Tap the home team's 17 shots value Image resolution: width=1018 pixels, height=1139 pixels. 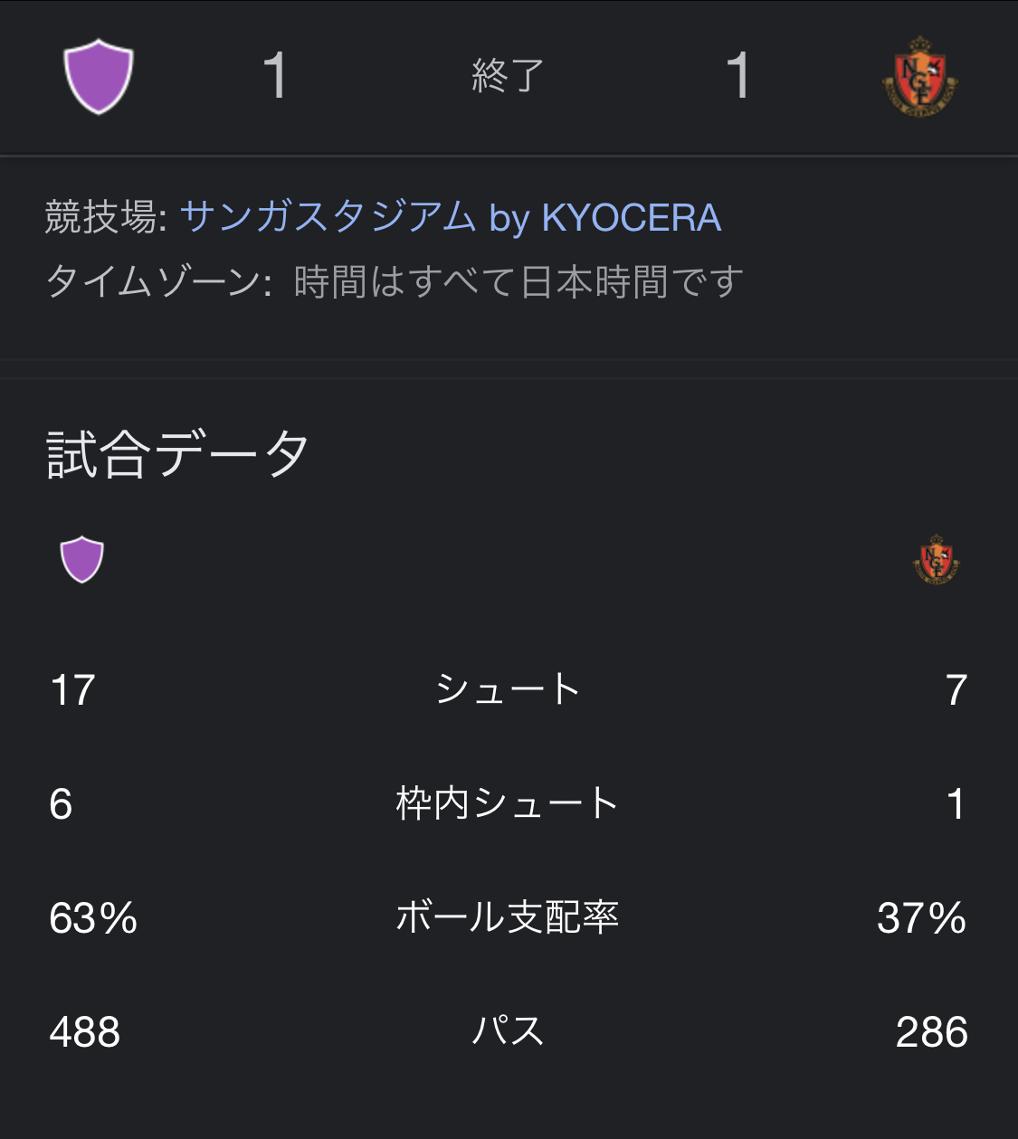click(x=73, y=690)
